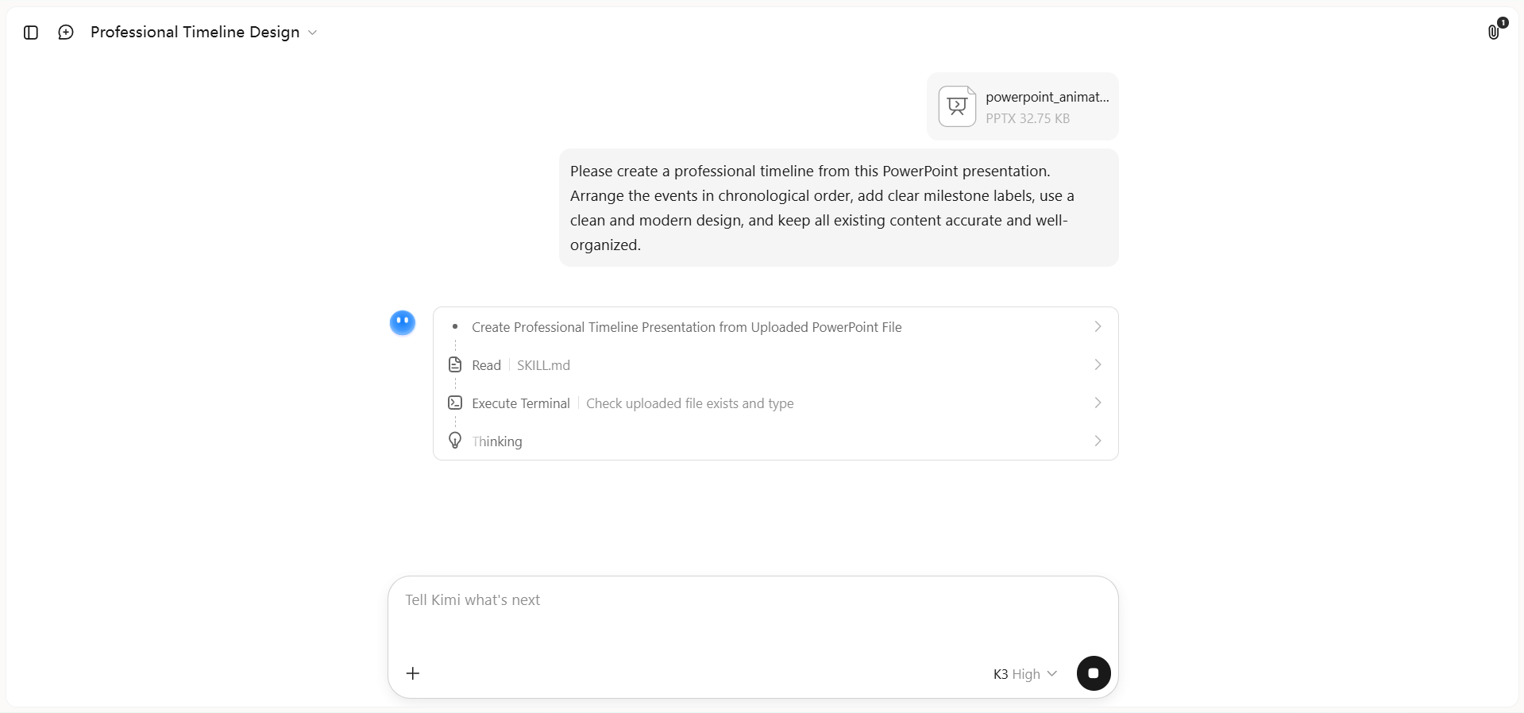Click the Thinking lightbulb icon
This screenshot has height=713, width=1524.
tap(455, 440)
